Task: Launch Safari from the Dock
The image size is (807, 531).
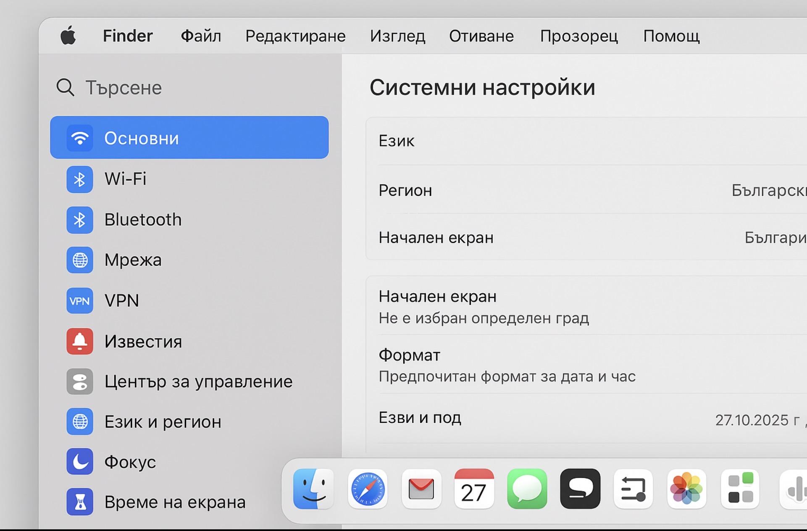Action: tap(368, 489)
